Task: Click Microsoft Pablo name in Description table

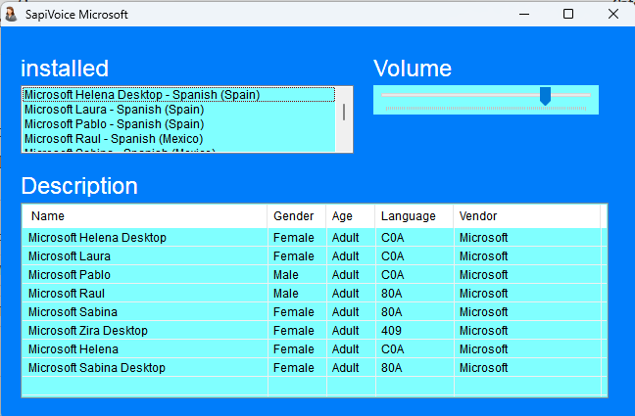Action: click(70, 275)
